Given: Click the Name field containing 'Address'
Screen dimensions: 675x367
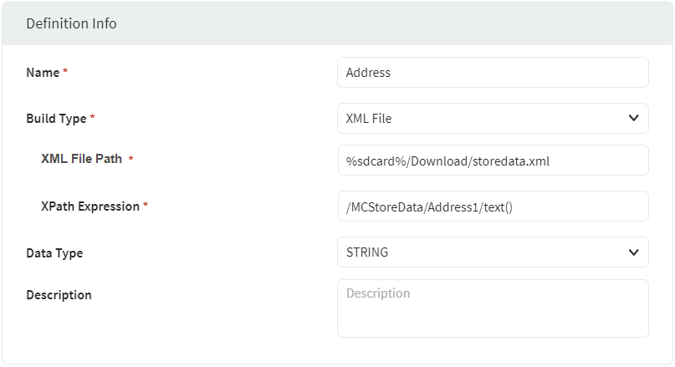Looking at the screenshot, I should click(x=492, y=73).
